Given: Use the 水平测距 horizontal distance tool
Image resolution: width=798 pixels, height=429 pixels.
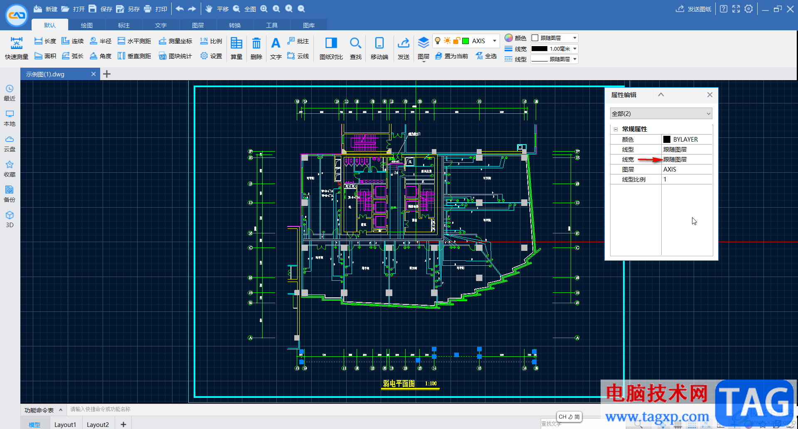Looking at the screenshot, I should (134, 41).
